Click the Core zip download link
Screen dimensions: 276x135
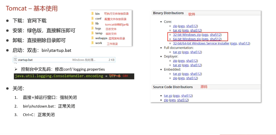pos(175,26)
